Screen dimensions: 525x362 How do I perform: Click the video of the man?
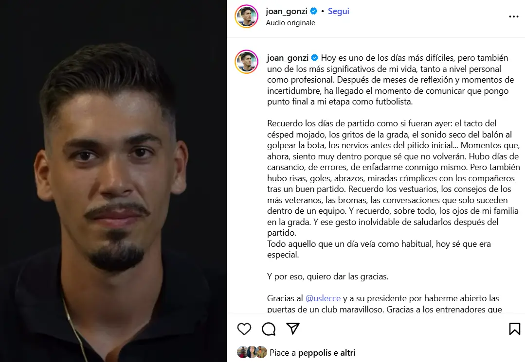[113, 181]
